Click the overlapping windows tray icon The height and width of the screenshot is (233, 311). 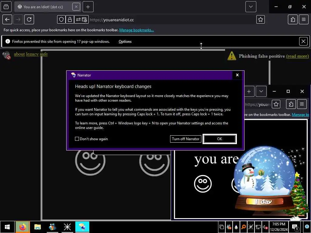click(222, 227)
